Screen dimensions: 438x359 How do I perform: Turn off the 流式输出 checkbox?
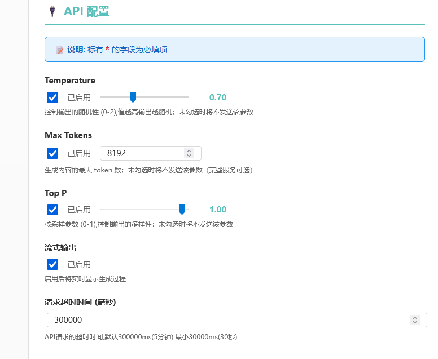52,264
